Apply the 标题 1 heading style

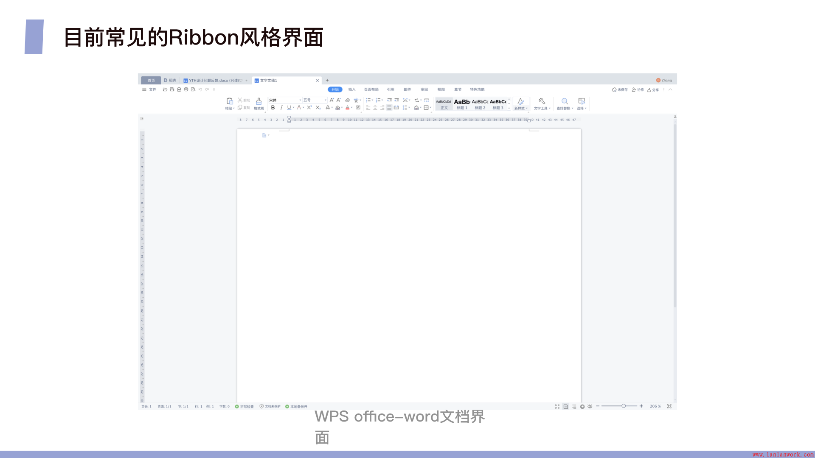462,104
